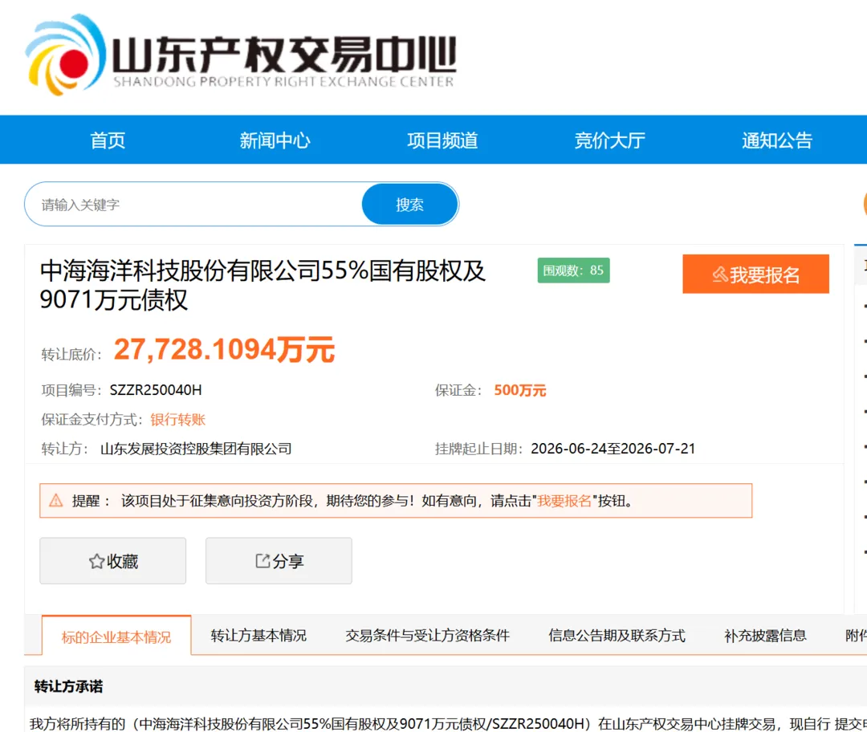
Task: Open the 项目频道 menu item
Action: [x=442, y=140]
